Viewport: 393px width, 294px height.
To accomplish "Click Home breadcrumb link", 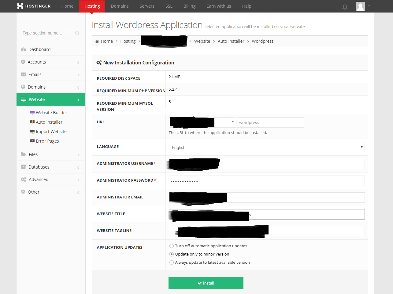I will [x=107, y=41].
